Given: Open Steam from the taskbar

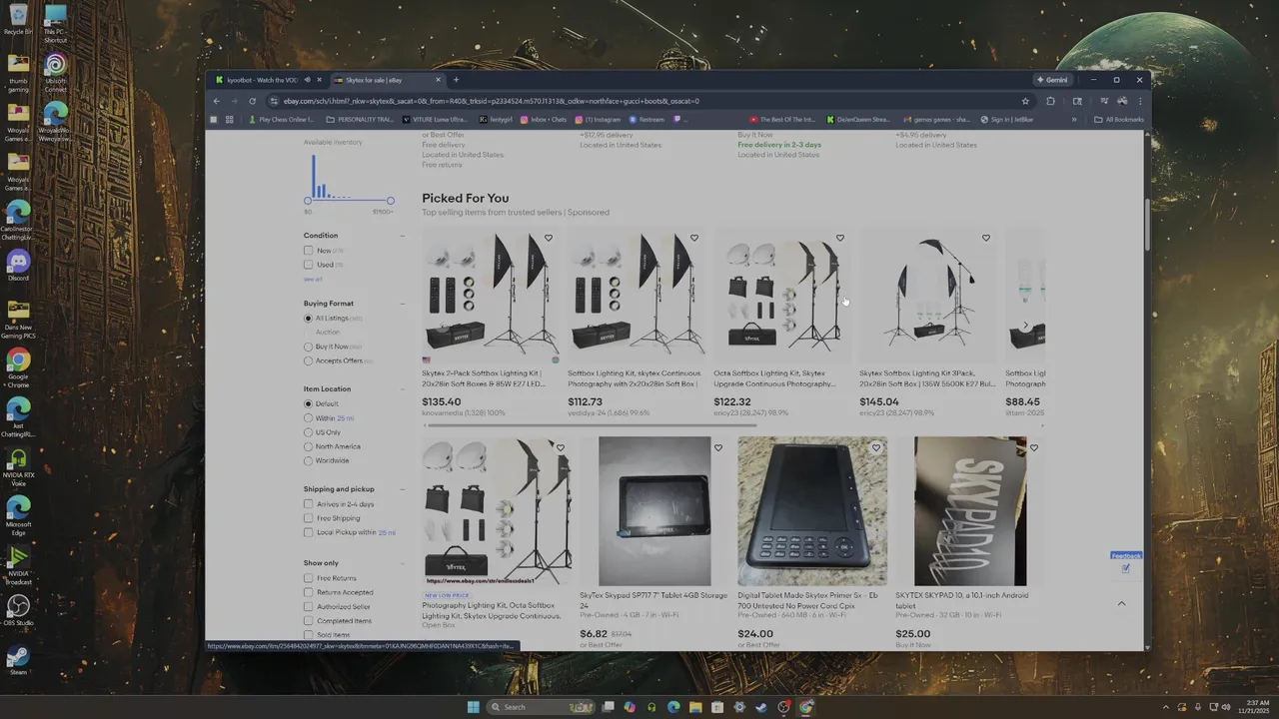Looking at the screenshot, I should pyautogui.click(x=761, y=707).
